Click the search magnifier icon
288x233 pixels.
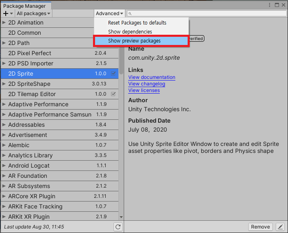coord(130,13)
